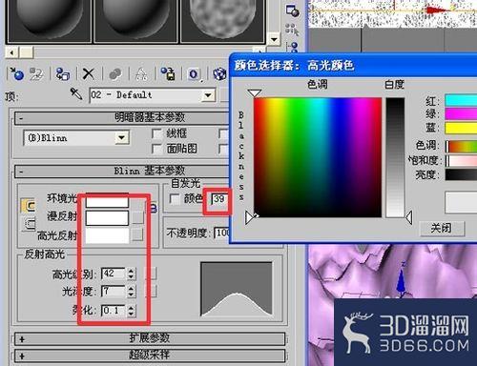477x366 pixels.
Task: Click the Get Material icon
Action: click(x=16, y=73)
